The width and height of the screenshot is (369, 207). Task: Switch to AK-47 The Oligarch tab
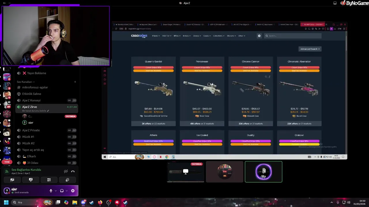click(x=241, y=25)
